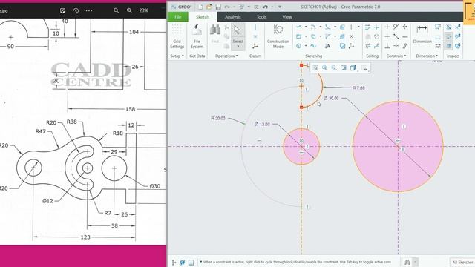
Task: Select the Spline sketching tool
Action: click(x=313, y=46)
